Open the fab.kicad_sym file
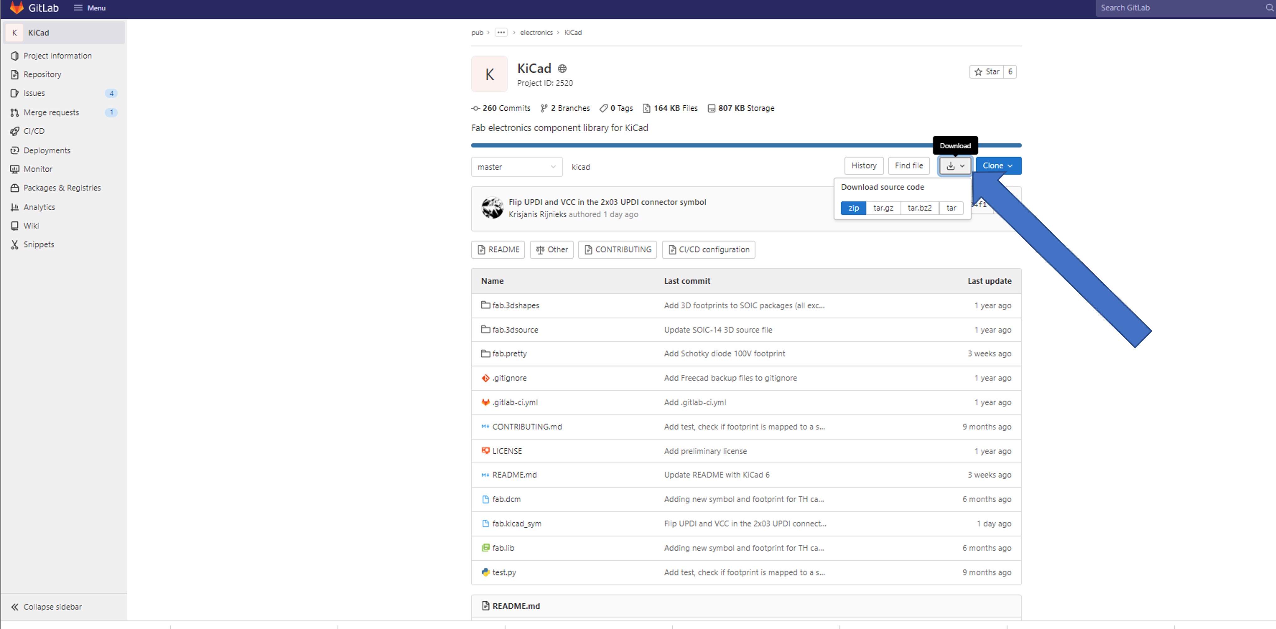 [517, 523]
